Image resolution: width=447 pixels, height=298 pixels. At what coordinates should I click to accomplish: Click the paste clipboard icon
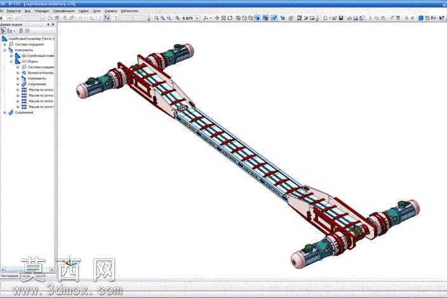pos(383,18)
